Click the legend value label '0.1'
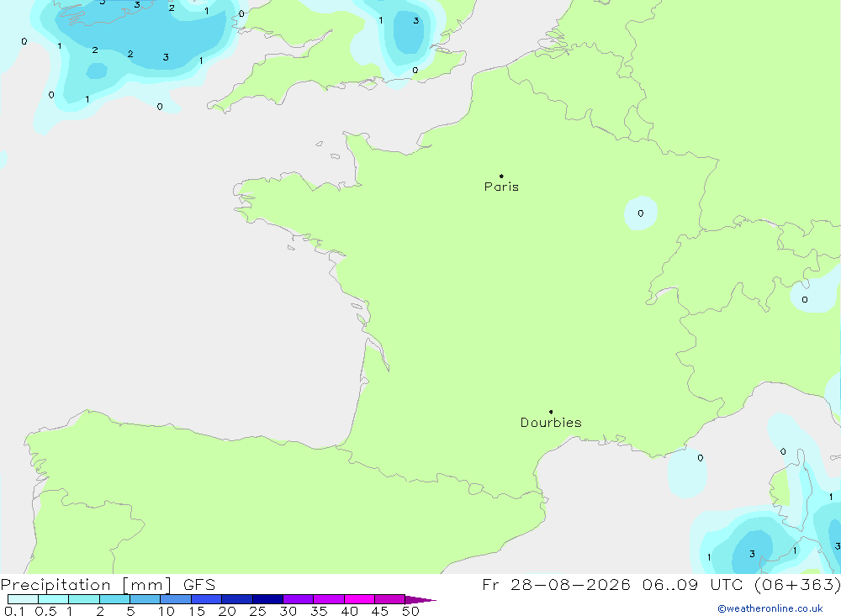This screenshot has width=841, height=616. [x=14, y=611]
